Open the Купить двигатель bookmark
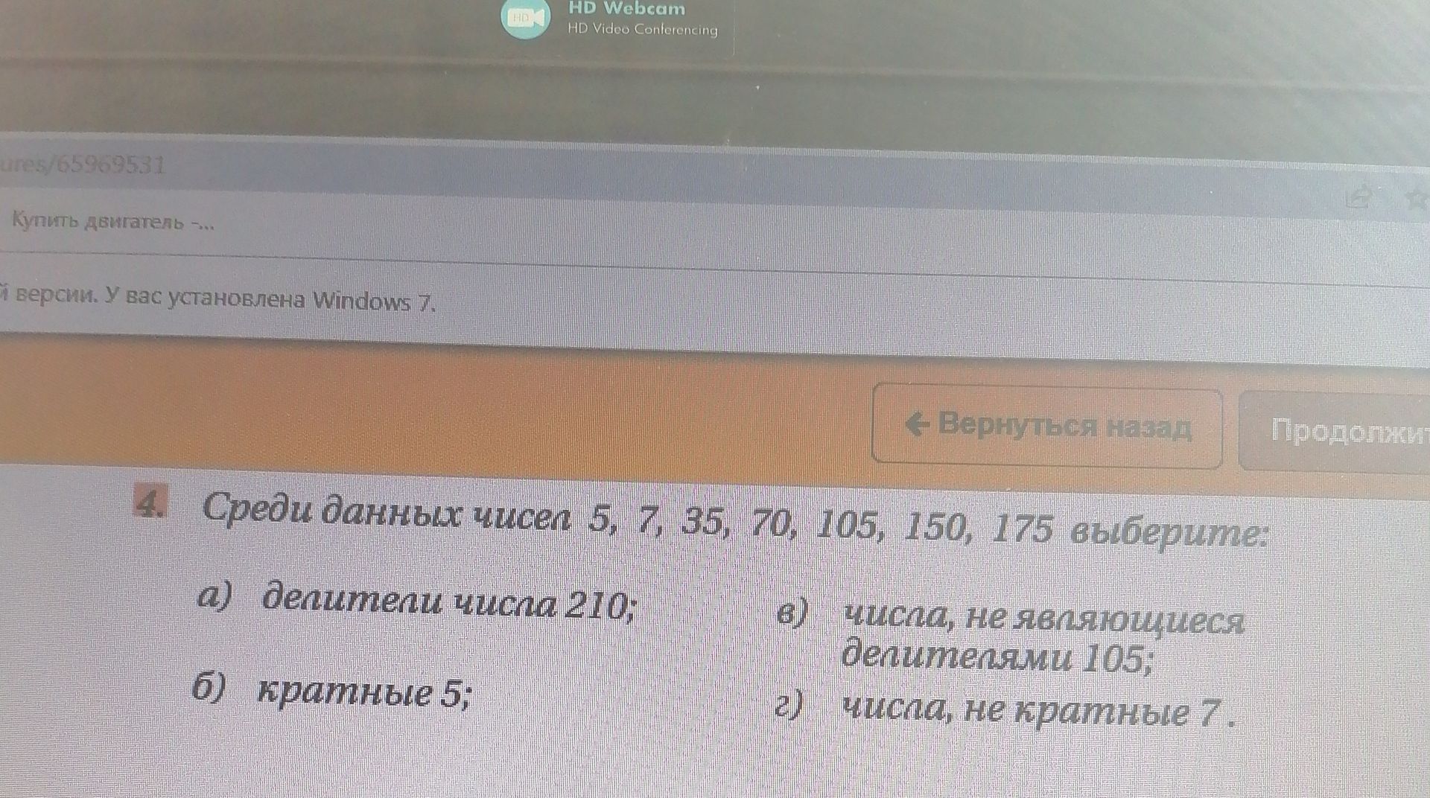 pos(112,221)
